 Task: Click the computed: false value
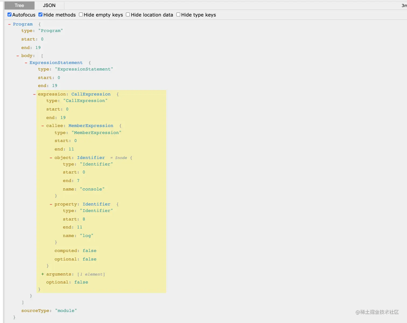point(89,251)
